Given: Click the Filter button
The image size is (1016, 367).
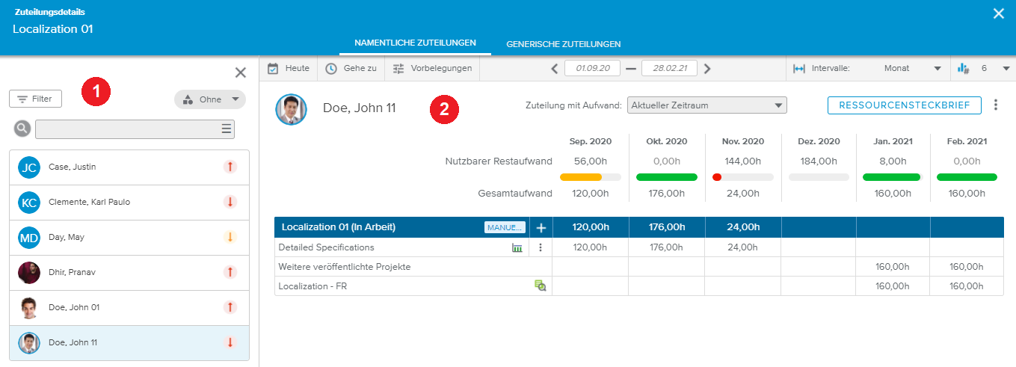Looking at the screenshot, I should pos(35,99).
